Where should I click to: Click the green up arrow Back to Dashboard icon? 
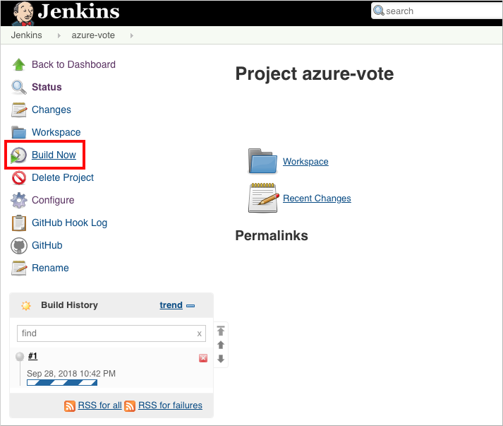tap(18, 64)
